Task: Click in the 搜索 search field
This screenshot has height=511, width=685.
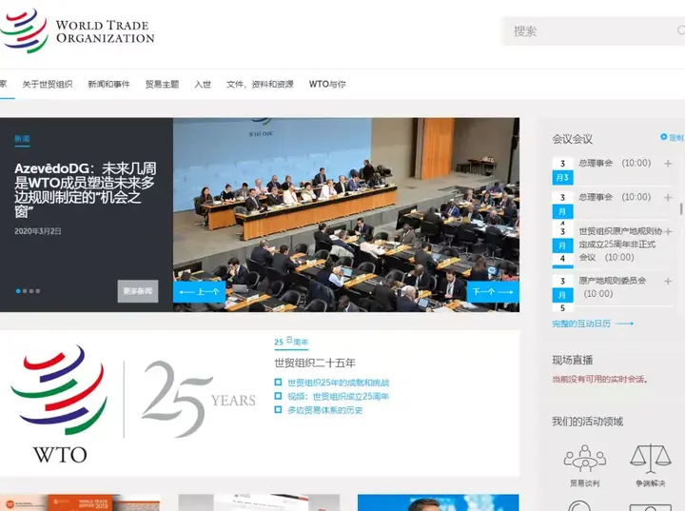Action: coord(593,31)
